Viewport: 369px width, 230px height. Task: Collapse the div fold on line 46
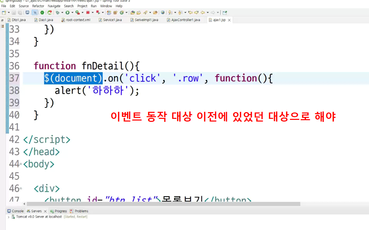[21, 188]
